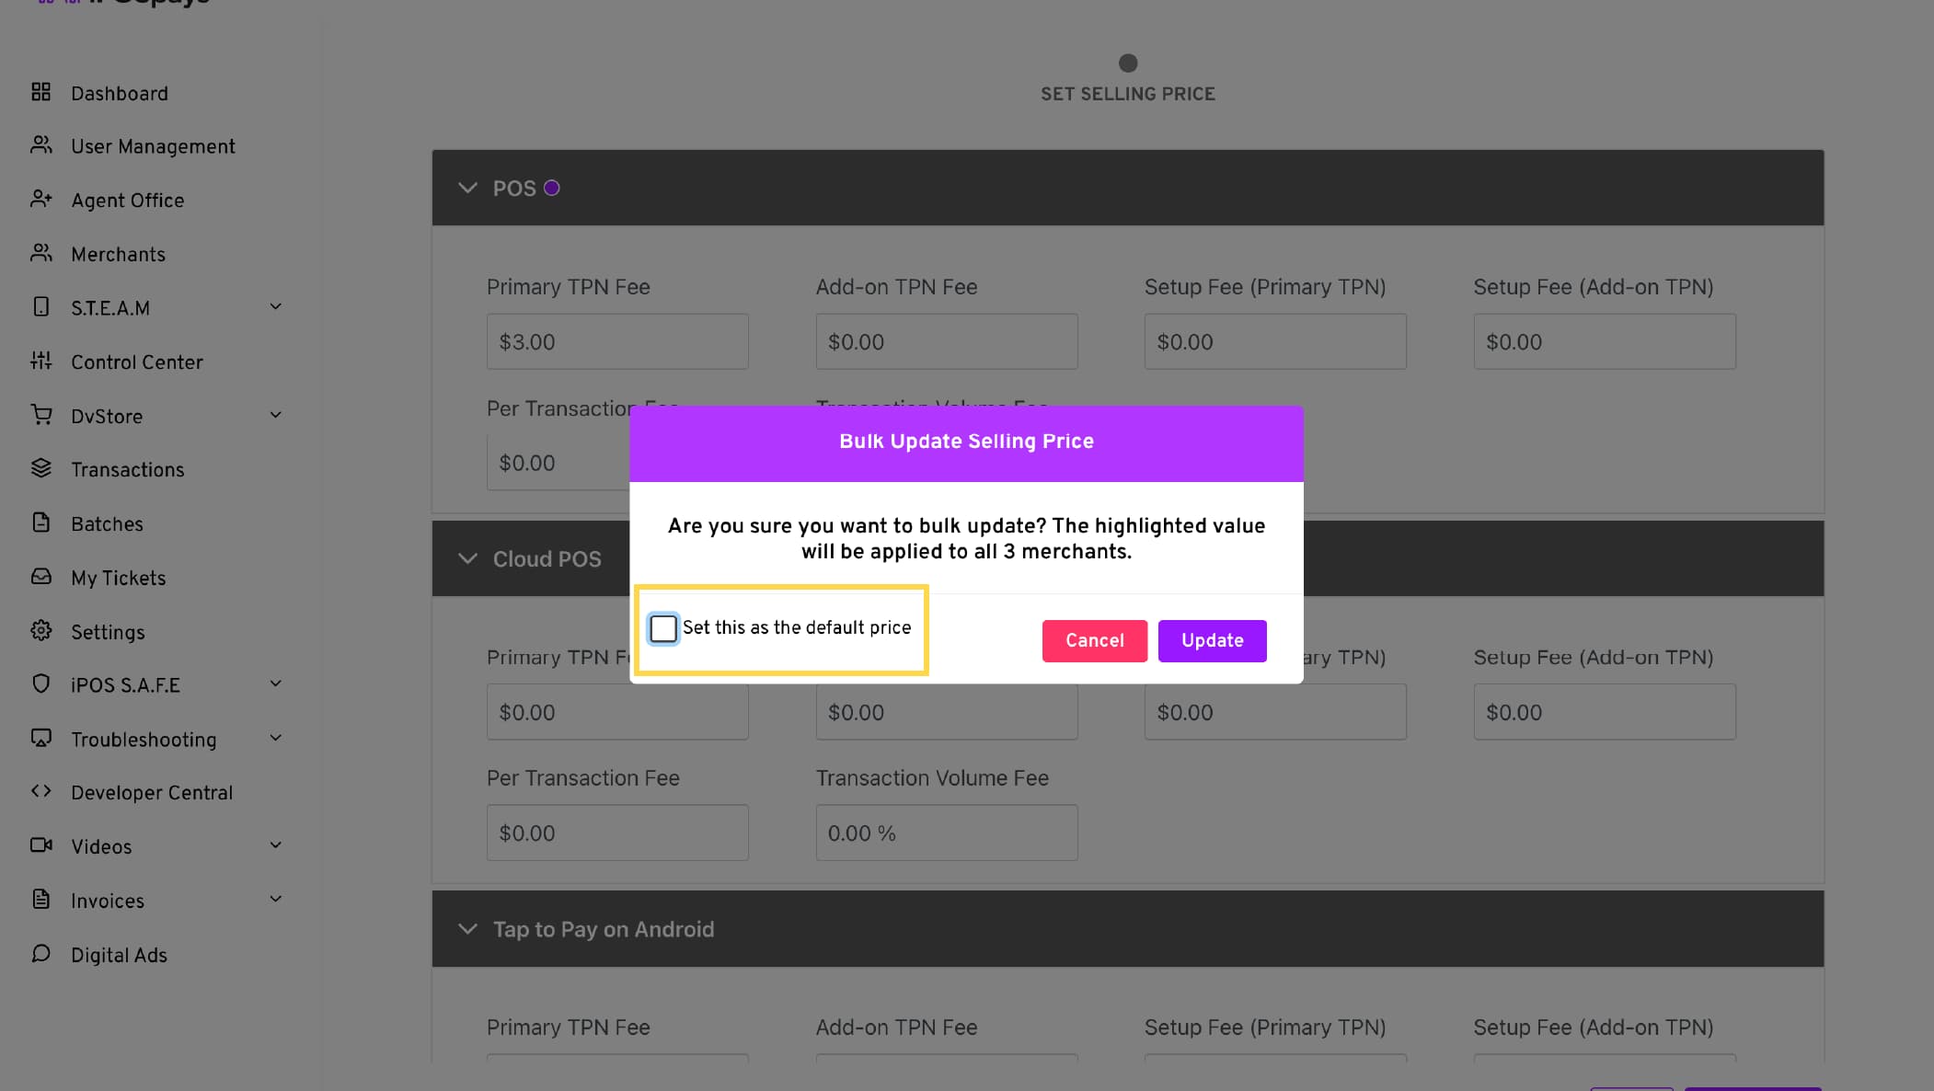Screen dimensions: 1934x1091
Task: Click the Control Center sliders icon
Action: point(40,361)
